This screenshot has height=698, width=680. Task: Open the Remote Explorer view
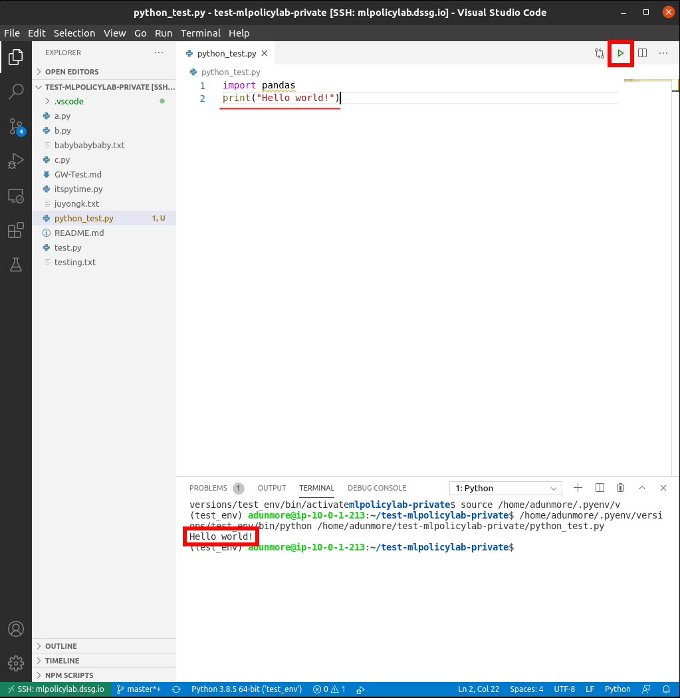pyautogui.click(x=15, y=196)
